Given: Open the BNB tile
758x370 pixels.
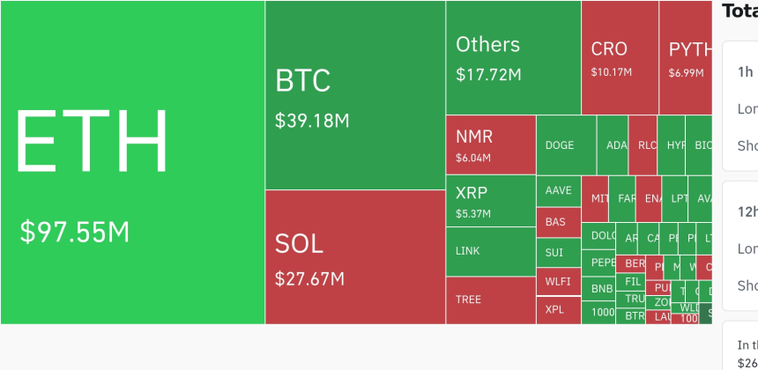Looking at the screenshot, I should 603,289.
